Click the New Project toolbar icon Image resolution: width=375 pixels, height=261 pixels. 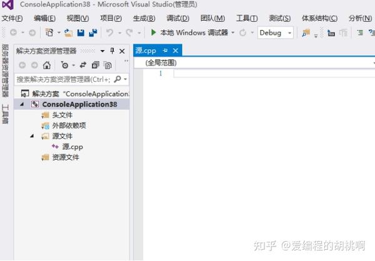pyautogui.click(x=49, y=32)
